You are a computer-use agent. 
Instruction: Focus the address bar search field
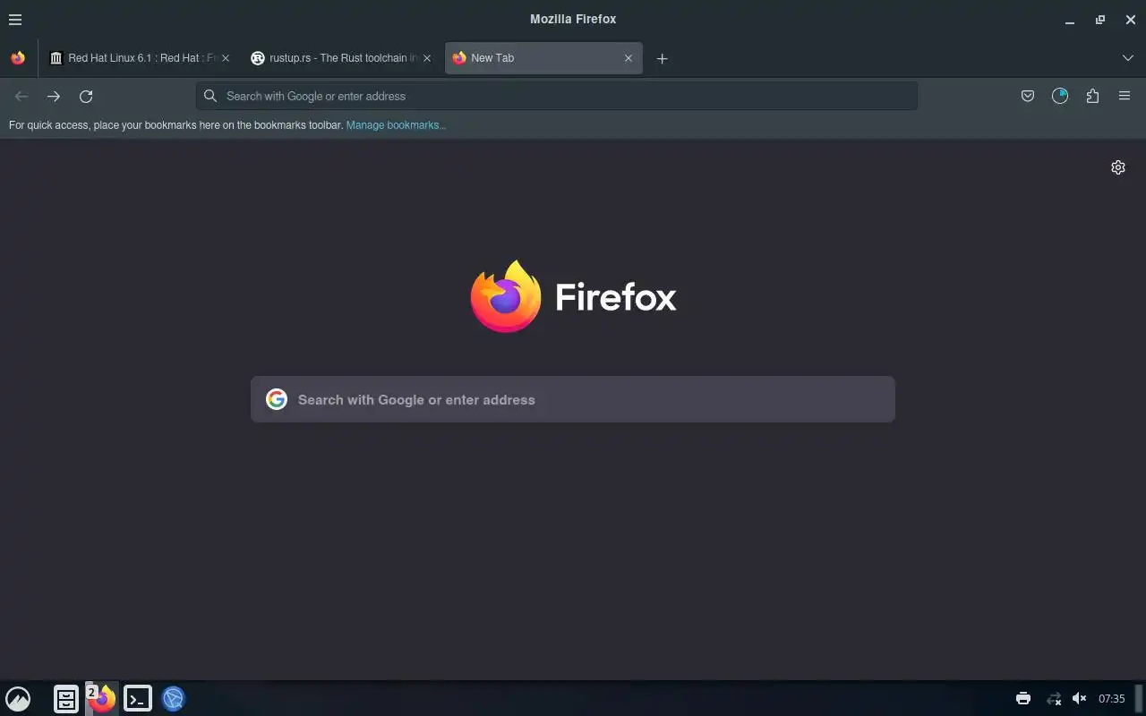point(557,96)
